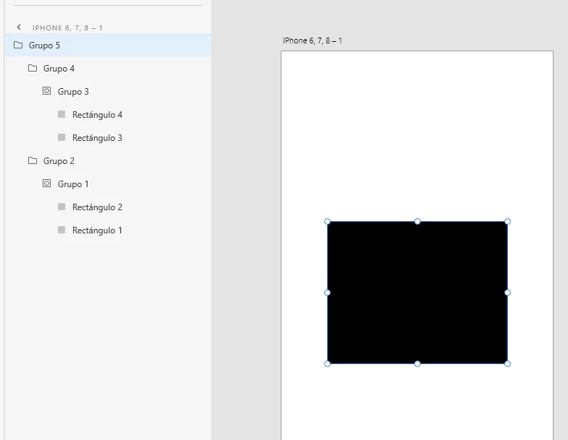Click the bottom-right resize handle of the rectangle

click(x=507, y=363)
